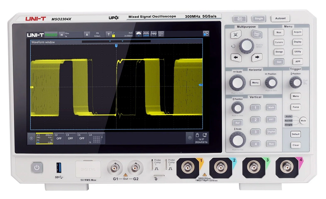Enable channel C2 on the screen
The width and height of the screenshot is (326, 199).
[x=59, y=138]
